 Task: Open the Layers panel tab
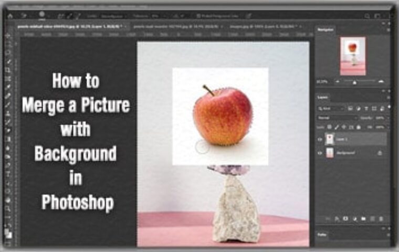(323, 98)
